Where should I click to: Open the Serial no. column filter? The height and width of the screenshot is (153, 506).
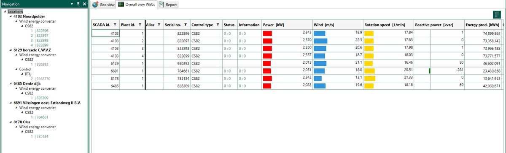pos(186,25)
